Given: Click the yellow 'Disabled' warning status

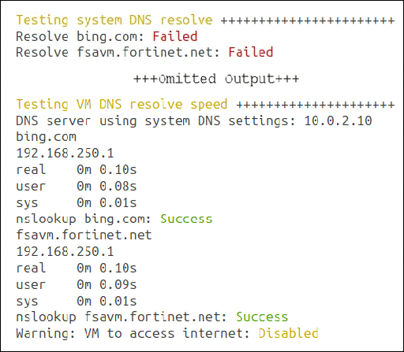Looking at the screenshot, I should tap(288, 333).
